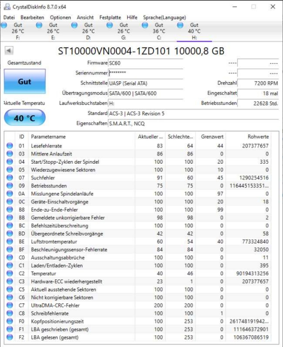The image size is (283, 347).
Task: Click status orb of Aktuell ausstehende Sektoren
Action: [x=10, y=289]
